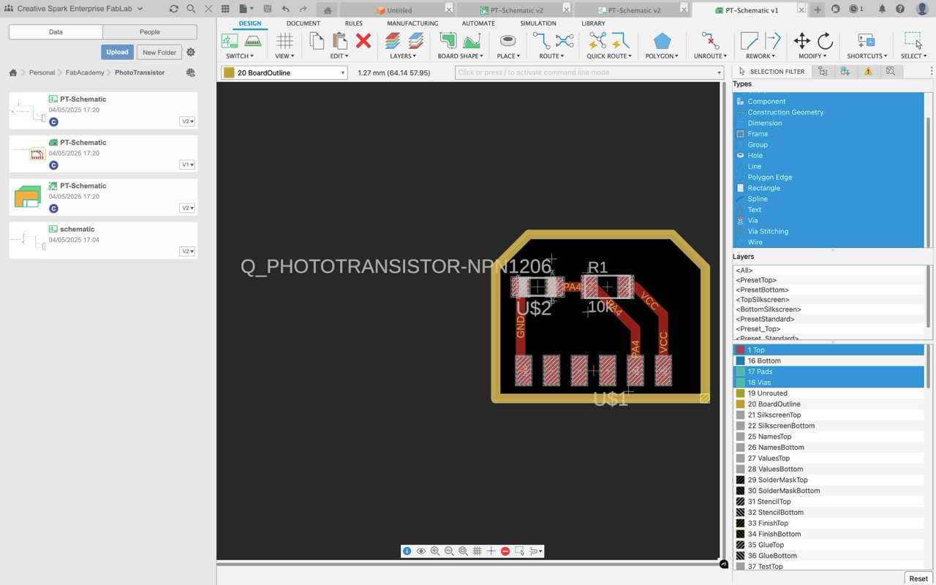Click the FabAcademy breadcrumb link
The image size is (936, 585).
tap(85, 72)
